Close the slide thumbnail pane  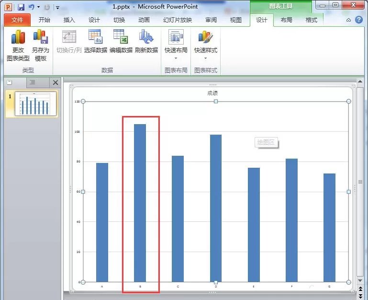(56, 82)
